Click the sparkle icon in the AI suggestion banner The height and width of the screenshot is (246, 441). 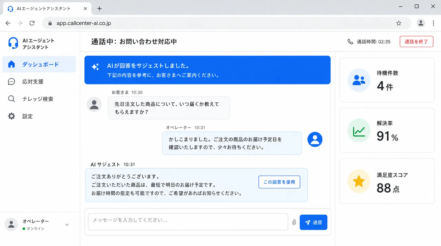95,67
